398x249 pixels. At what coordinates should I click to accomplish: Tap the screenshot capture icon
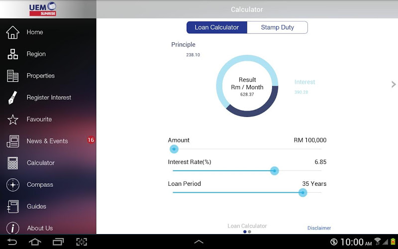coord(82,242)
